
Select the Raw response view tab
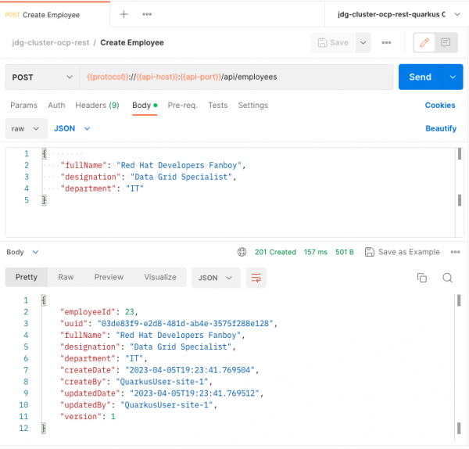coord(66,277)
